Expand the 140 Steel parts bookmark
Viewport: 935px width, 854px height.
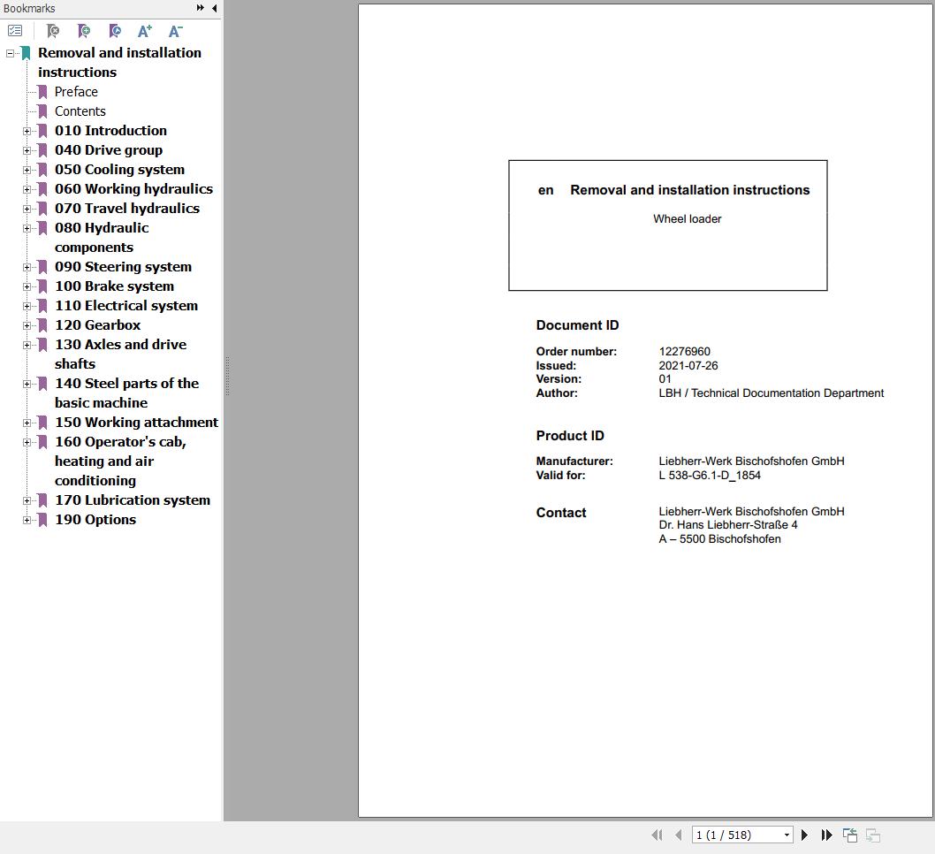click(x=27, y=384)
